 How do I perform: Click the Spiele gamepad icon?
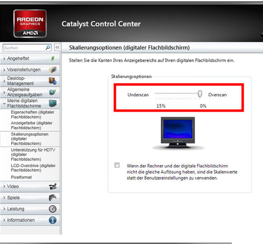[53, 198]
